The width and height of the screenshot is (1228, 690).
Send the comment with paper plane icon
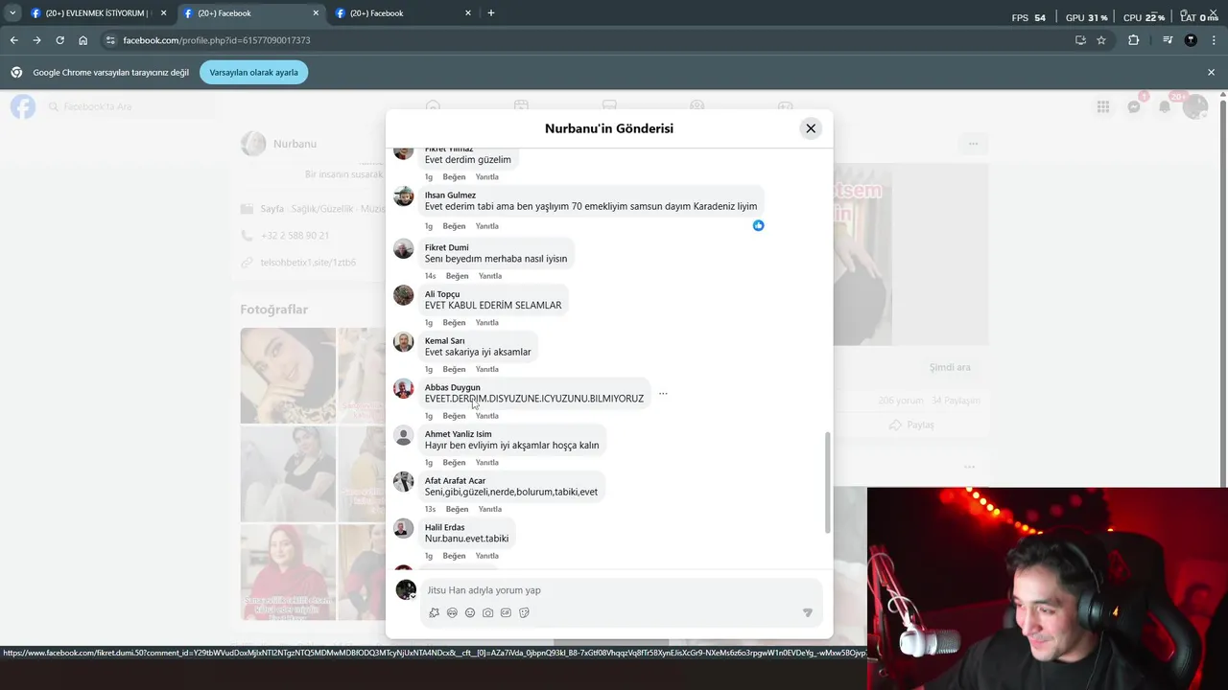click(x=807, y=612)
